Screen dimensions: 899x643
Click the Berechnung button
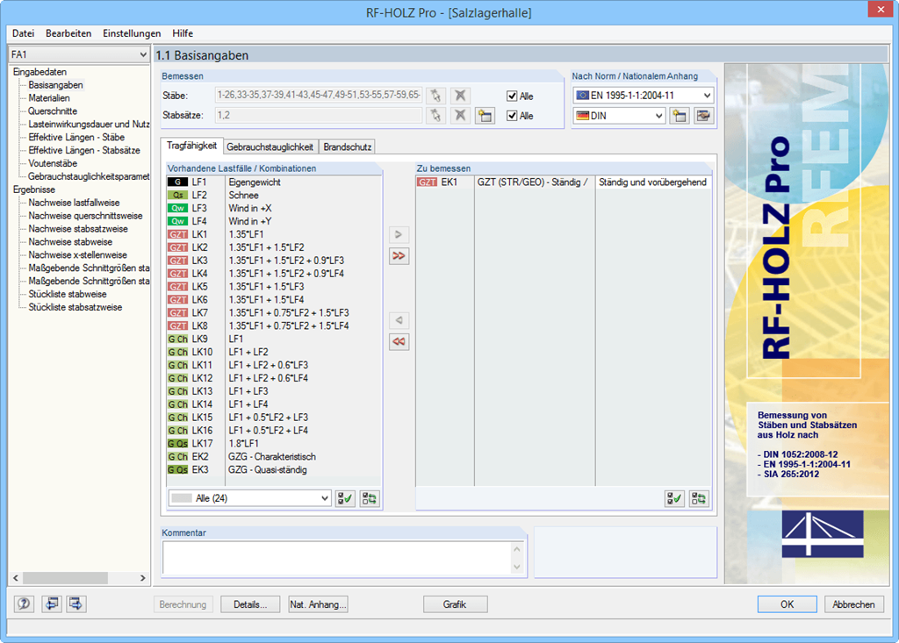tap(183, 604)
